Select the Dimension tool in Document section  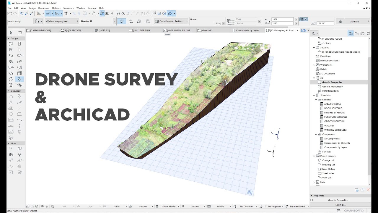point(11,96)
